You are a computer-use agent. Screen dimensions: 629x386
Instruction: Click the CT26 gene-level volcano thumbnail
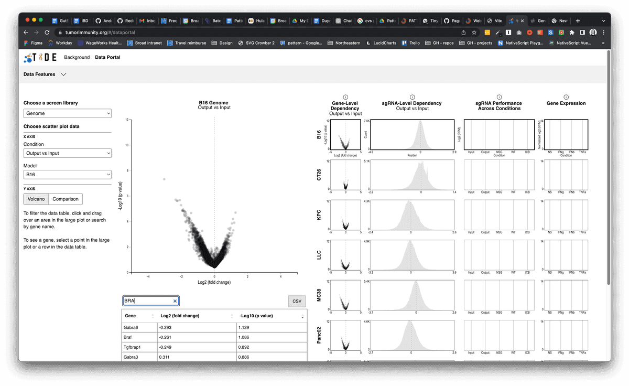pos(345,176)
